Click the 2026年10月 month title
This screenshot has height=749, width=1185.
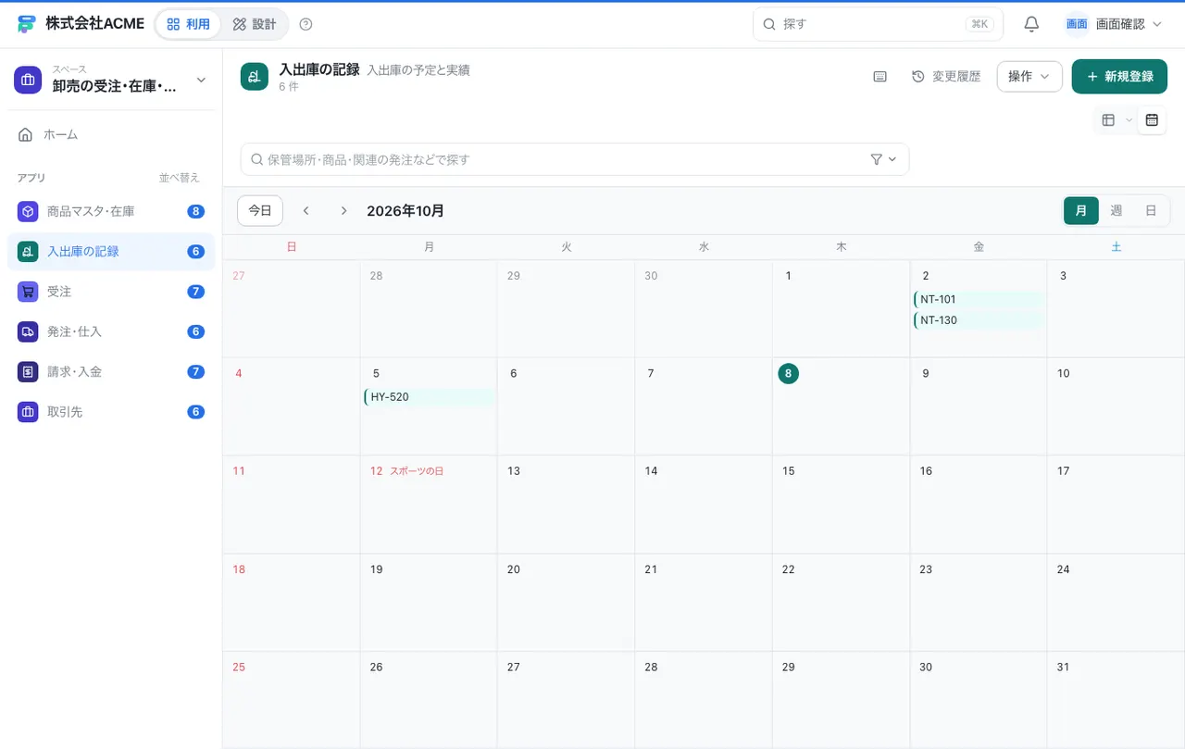(405, 211)
